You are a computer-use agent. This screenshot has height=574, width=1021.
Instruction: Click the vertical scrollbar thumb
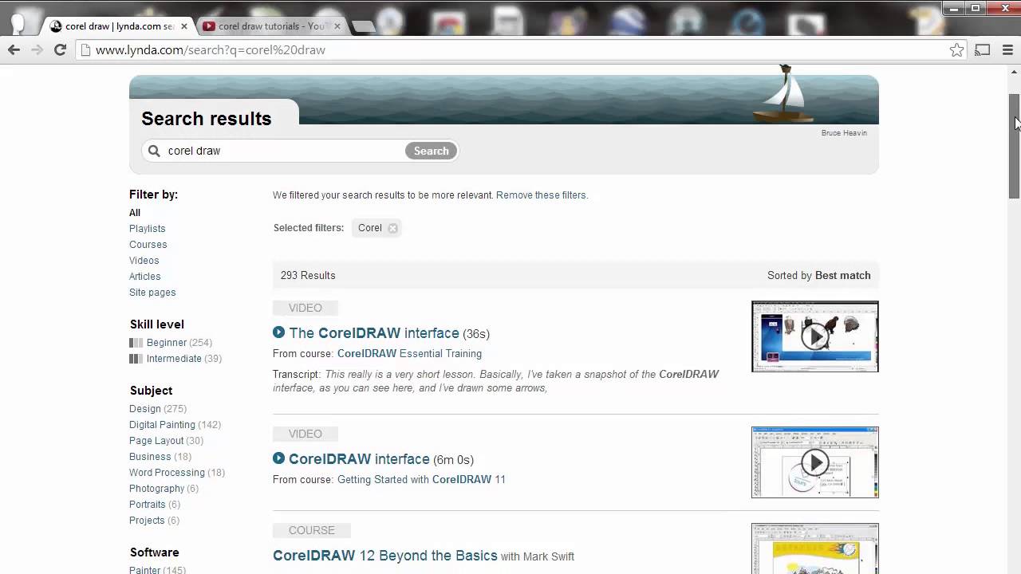(1015, 146)
